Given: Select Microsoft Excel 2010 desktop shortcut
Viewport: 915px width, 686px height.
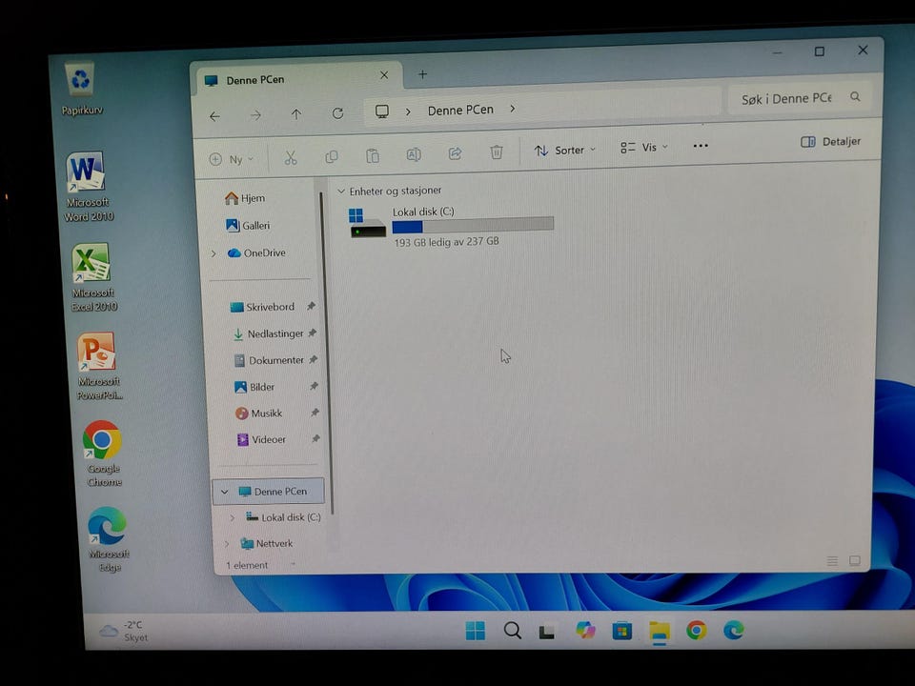Looking at the screenshot, I should 93,277.
